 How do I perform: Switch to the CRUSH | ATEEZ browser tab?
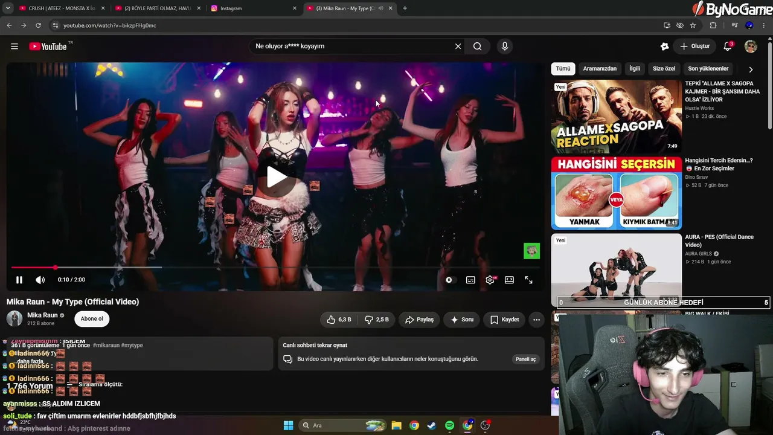[x=62, y=8]
